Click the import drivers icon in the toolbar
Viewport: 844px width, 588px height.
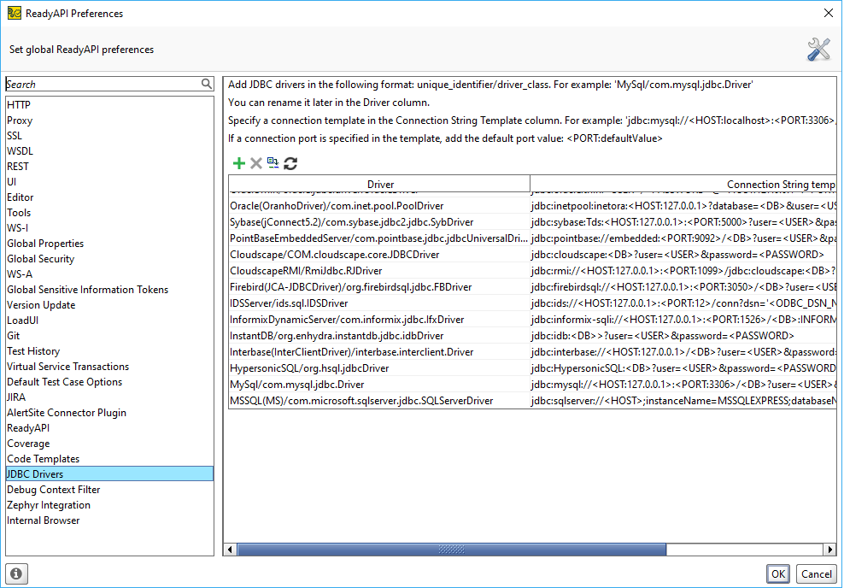[273, 163]
